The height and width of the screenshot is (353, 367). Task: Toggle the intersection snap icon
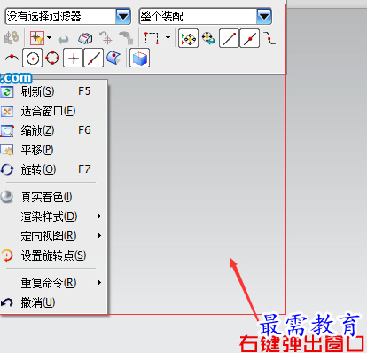click(12, 58)
